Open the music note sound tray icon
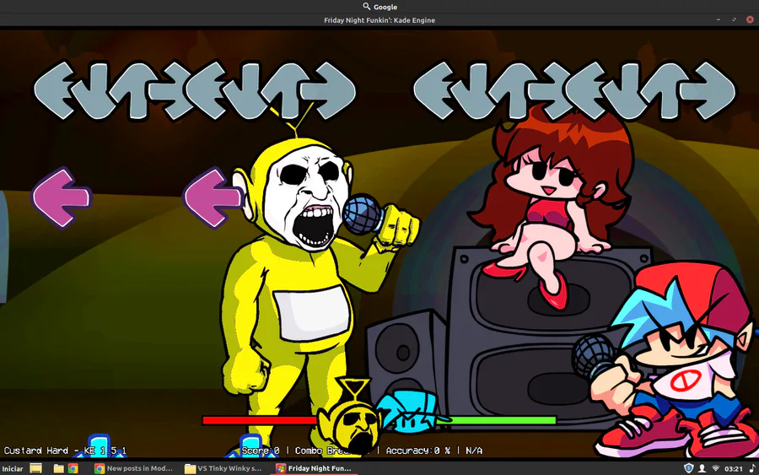 [751, 468]
